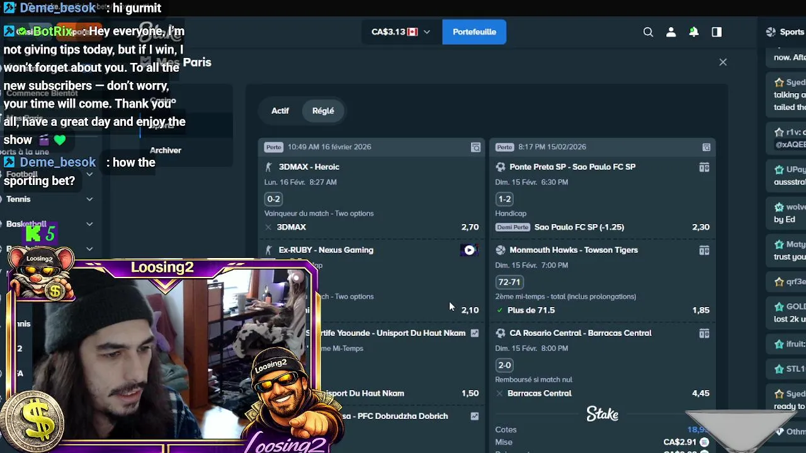This screenshot has width=806, height=453.
Task: Select the Réglé tab
Action: (323, 111)
